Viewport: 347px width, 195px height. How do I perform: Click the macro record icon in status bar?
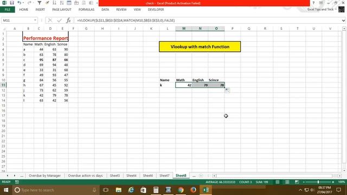click(x=17, y=182)
